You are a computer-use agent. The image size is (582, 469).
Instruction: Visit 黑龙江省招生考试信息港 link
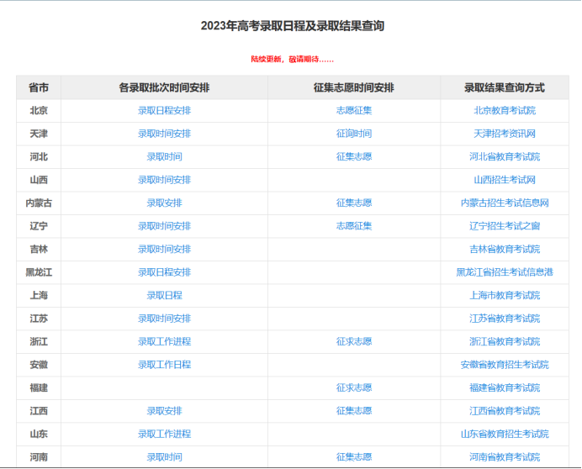coord(505,272)
